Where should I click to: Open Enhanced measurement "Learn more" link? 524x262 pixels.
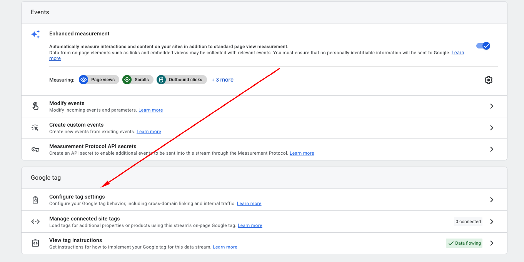coord(457,53)
